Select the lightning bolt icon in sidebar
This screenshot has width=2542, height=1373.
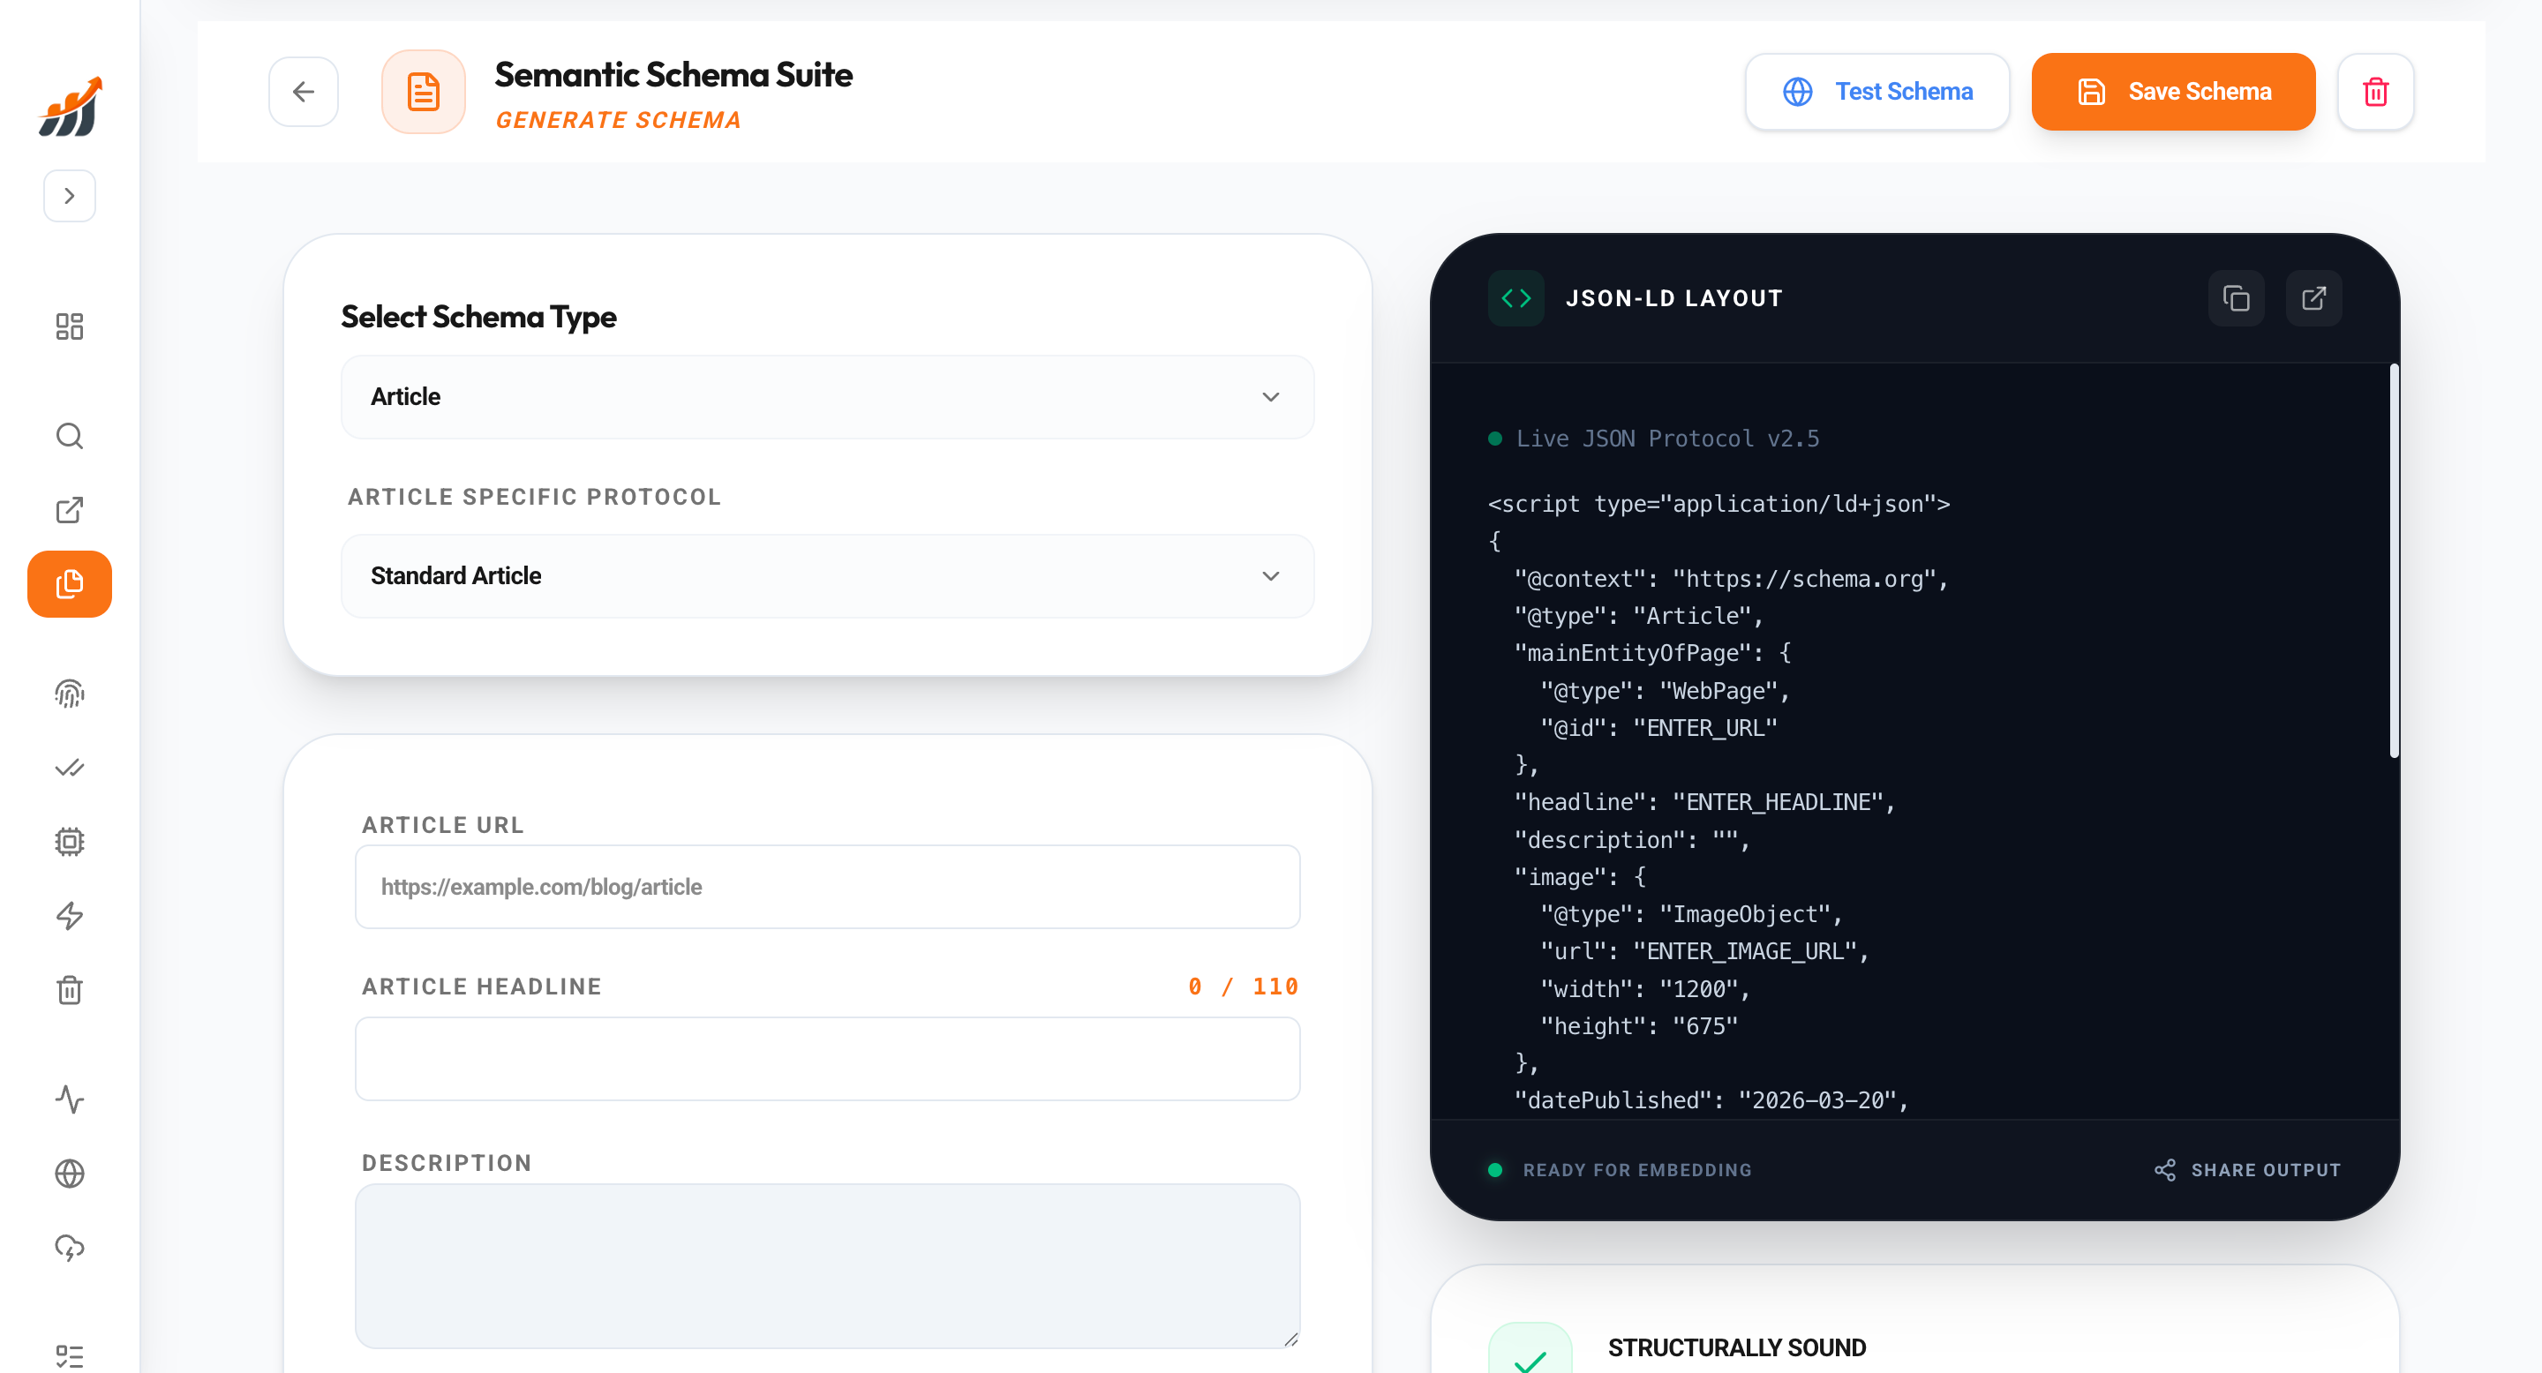[69, 916]
